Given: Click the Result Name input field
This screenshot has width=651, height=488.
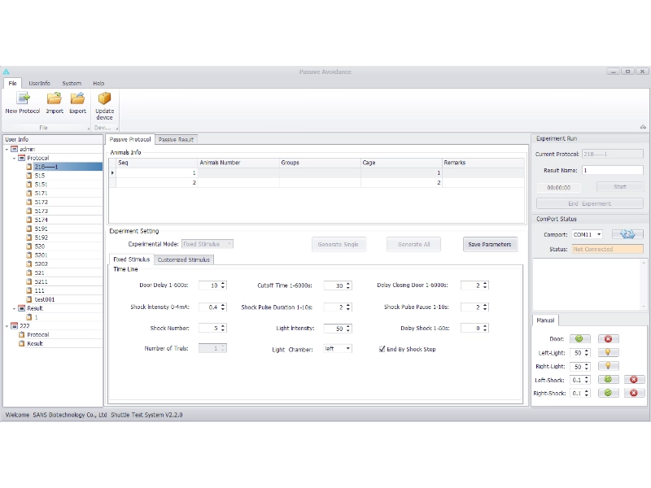Looking at the screenshot, I should pyautogui.click(x=612, y=170).
